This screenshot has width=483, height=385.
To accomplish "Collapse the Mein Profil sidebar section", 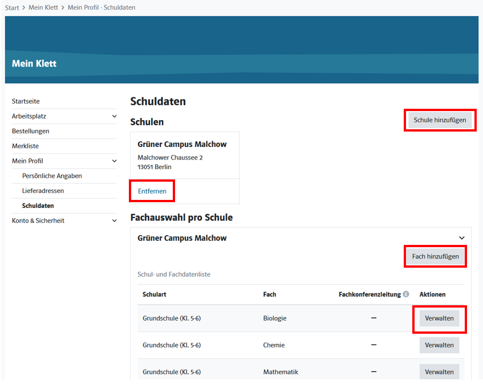I will (114, 161).
